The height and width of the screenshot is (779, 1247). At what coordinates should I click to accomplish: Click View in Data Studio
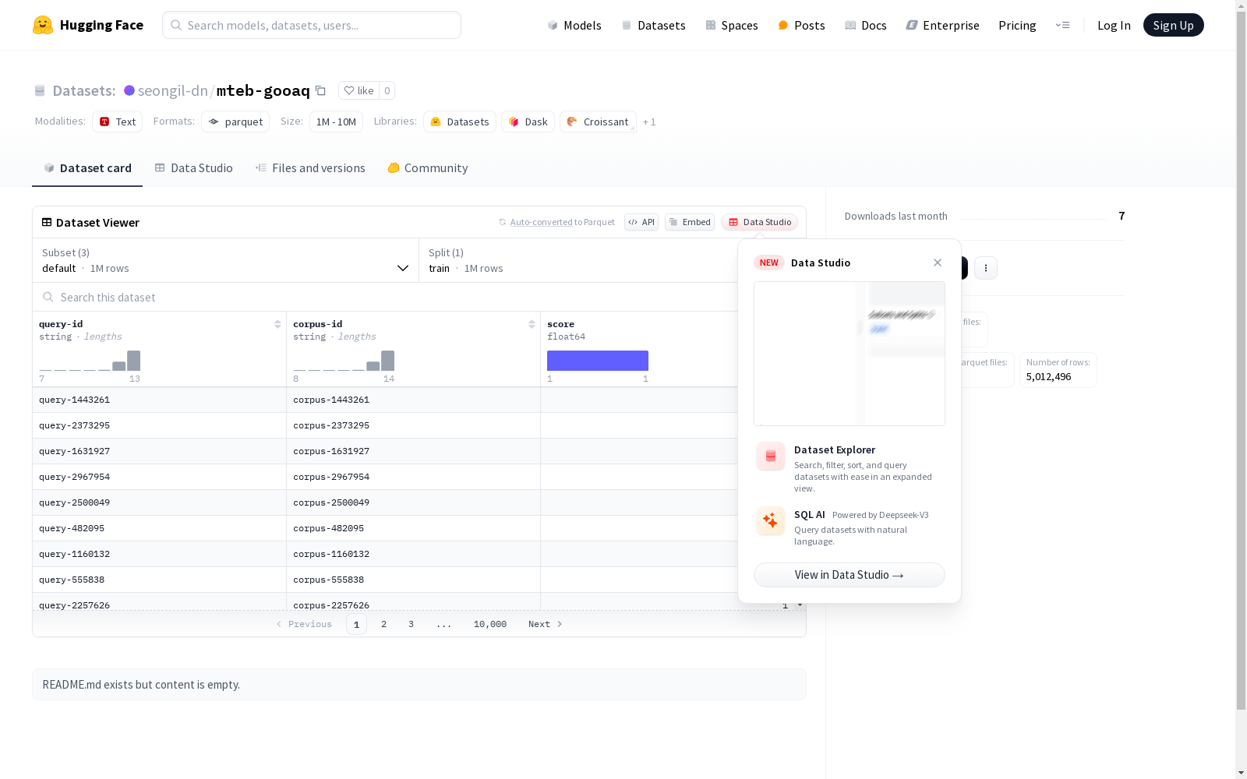coord(850,575)
